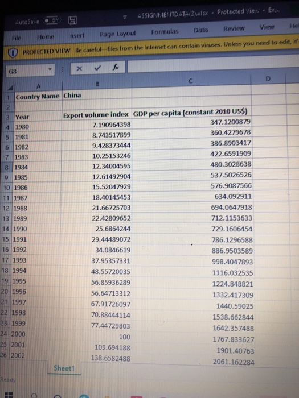The height and width of the screenshot is (398, 299).
Task: Open the Windows Start button
Action: (x=8, y=395)
